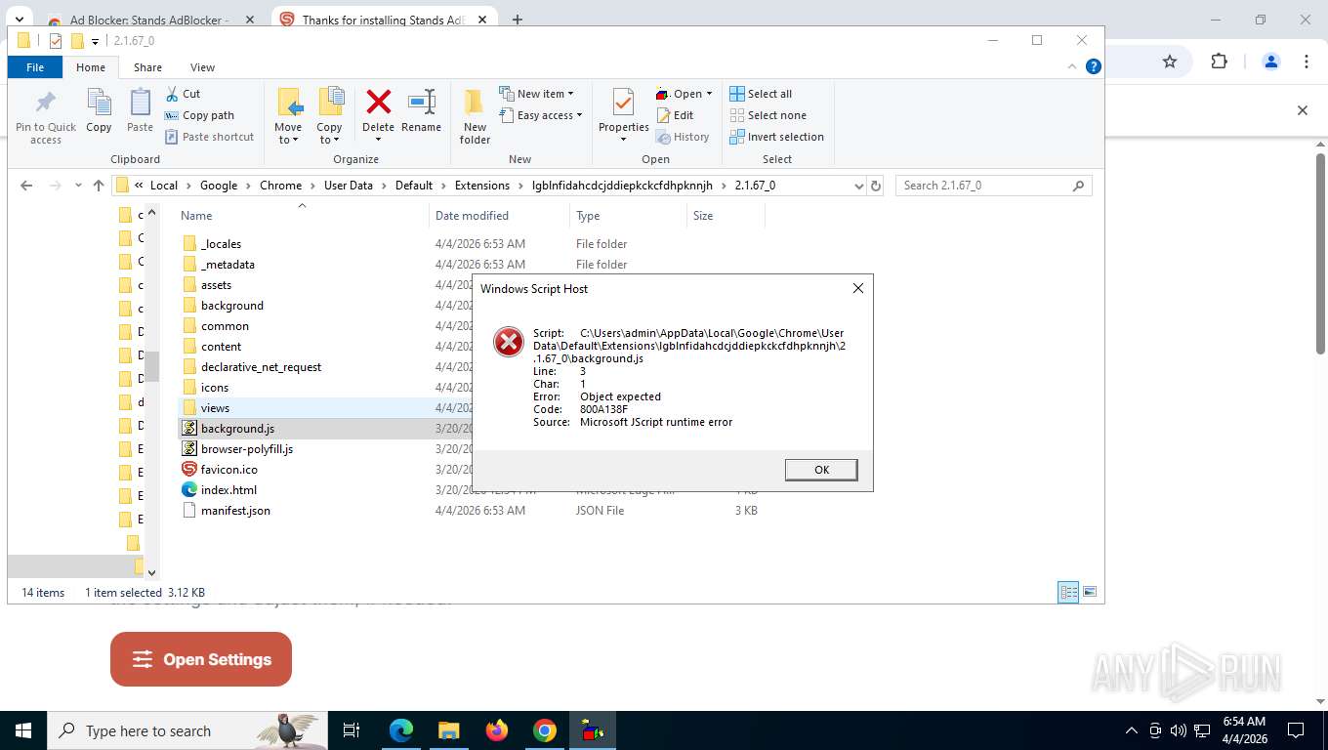Switch to the View ribbon tab

tap(202, 67)
